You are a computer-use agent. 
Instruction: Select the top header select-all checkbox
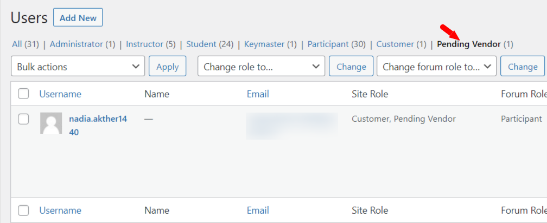tap(23, 94)
